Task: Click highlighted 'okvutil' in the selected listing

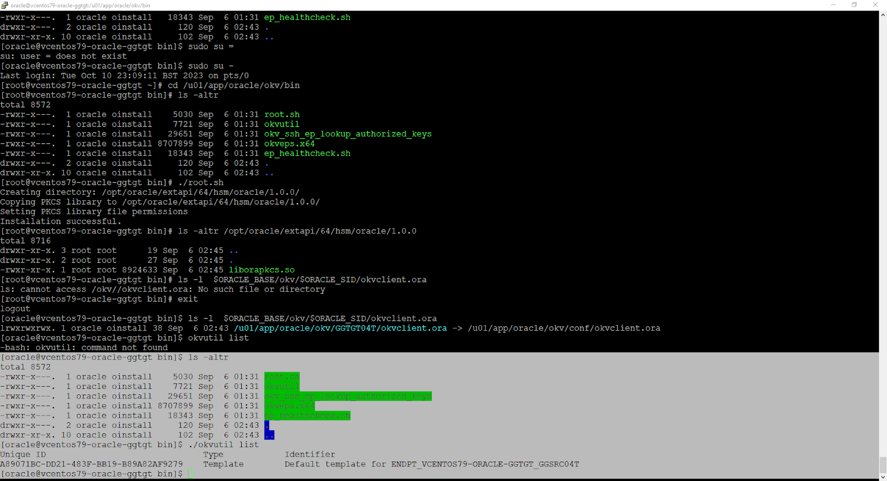Action: pyautogui.click(x=282, y=386)
